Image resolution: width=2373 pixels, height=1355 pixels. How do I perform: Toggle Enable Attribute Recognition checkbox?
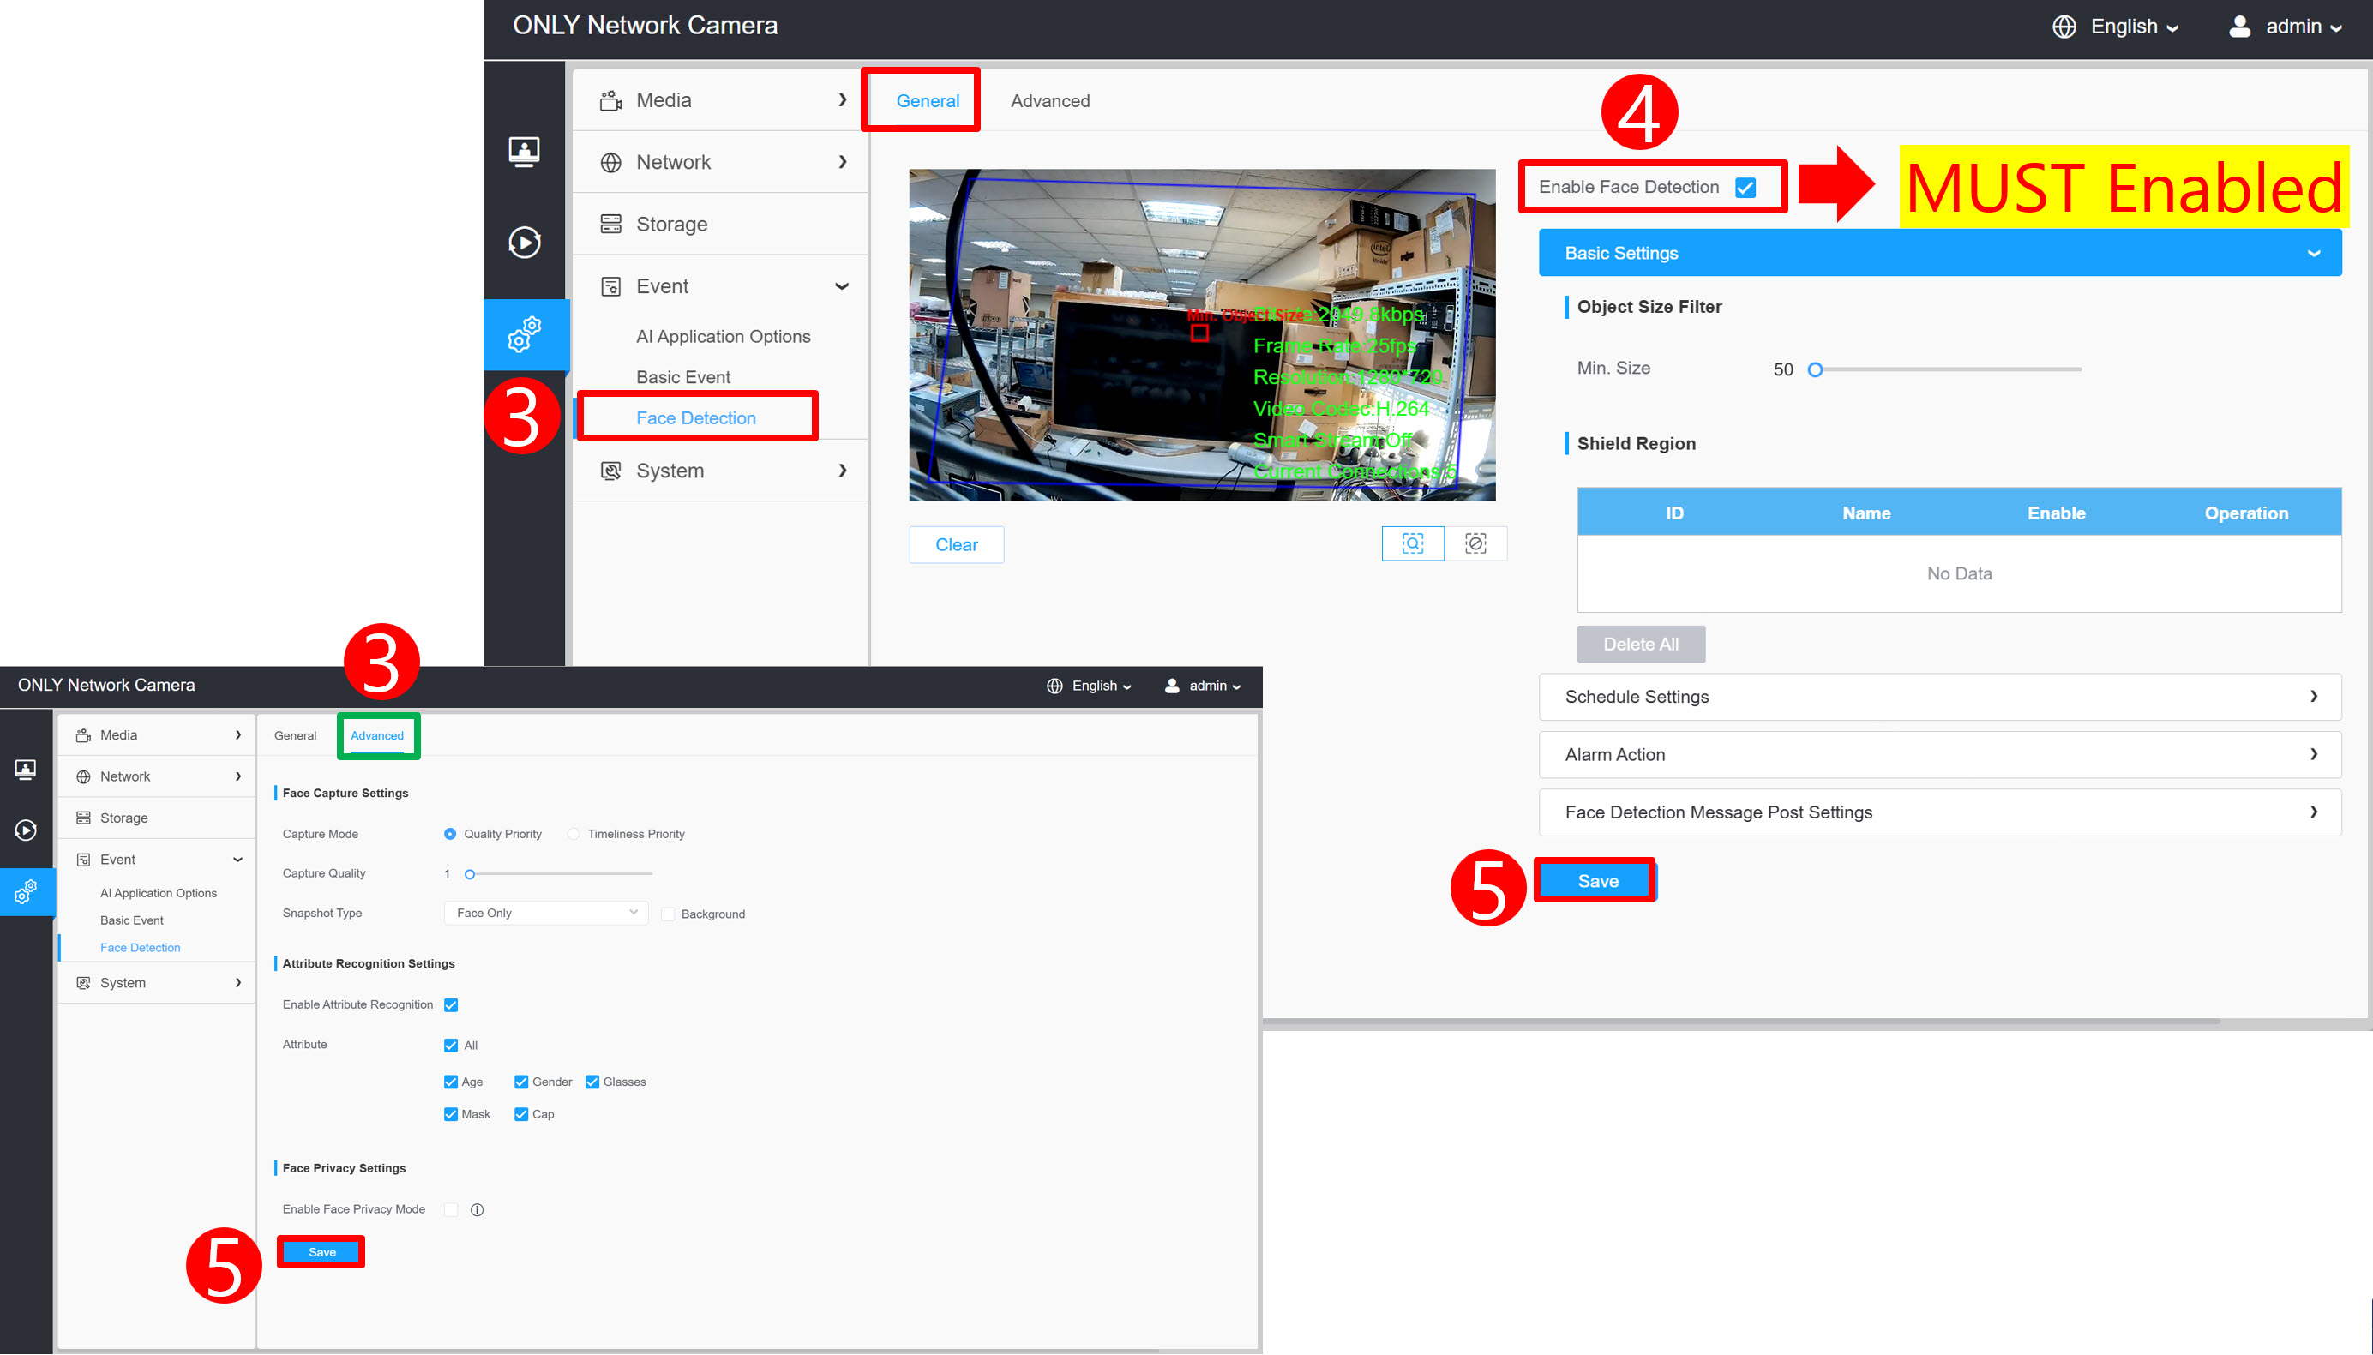coord(451,1005)
